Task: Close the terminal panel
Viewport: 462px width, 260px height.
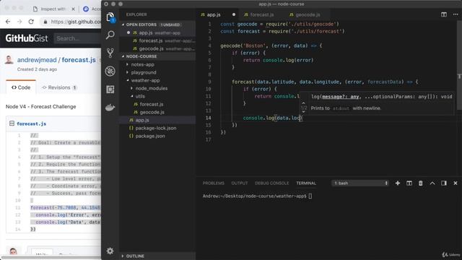Action: [456, 183]
